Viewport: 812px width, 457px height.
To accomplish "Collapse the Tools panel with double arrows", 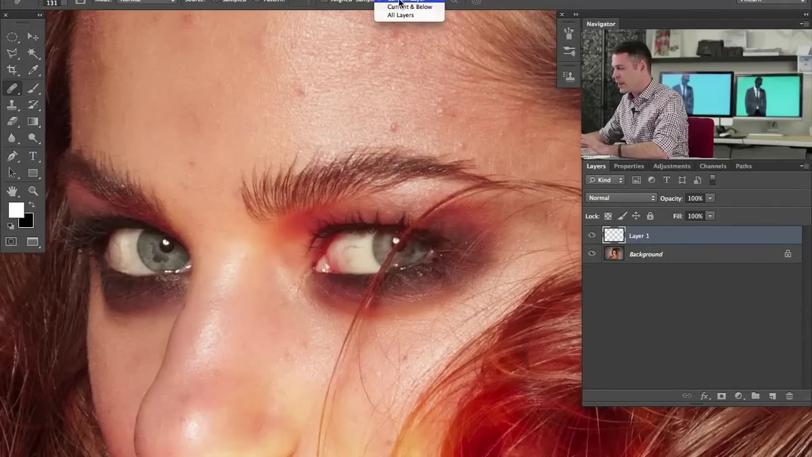I will click(x=39, y=14).
